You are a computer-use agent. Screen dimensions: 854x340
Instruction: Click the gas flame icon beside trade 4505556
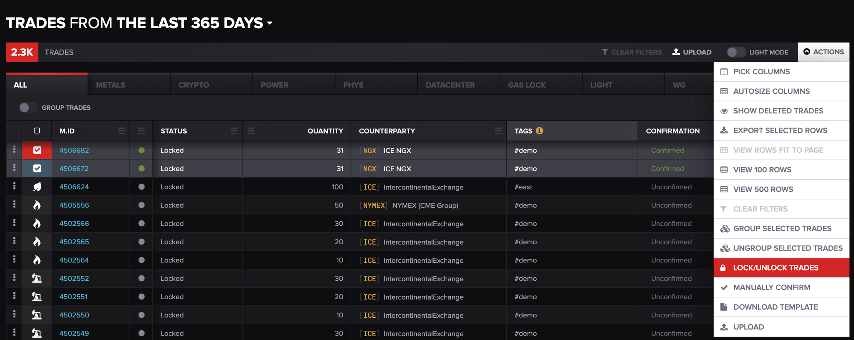click(37, 205)
